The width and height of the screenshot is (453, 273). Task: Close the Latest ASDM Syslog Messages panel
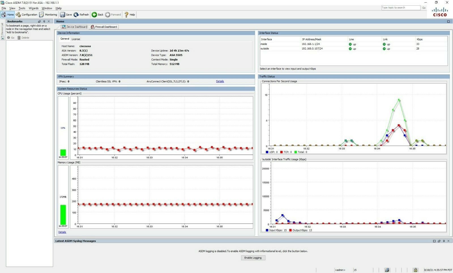[448, 241]
